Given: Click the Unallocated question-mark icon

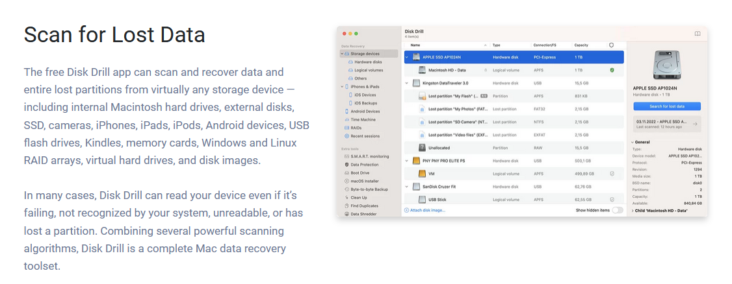Looking at the screenshot, I should pyautogui.click(x=422, y=148).
